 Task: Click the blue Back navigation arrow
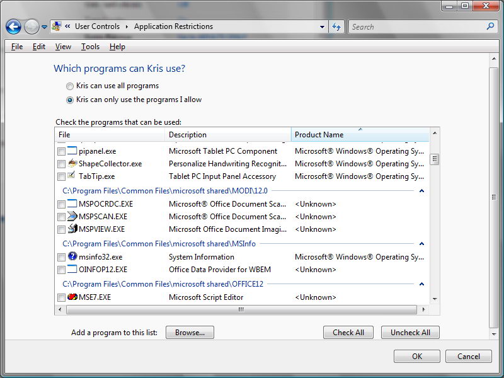13,26
